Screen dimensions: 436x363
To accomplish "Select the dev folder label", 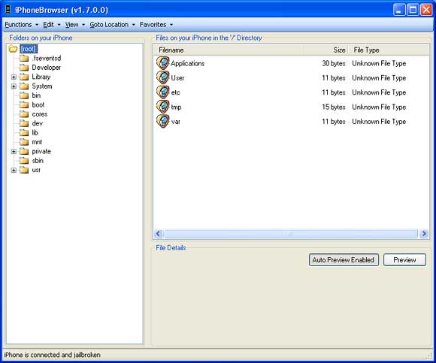I will [38, 123].
